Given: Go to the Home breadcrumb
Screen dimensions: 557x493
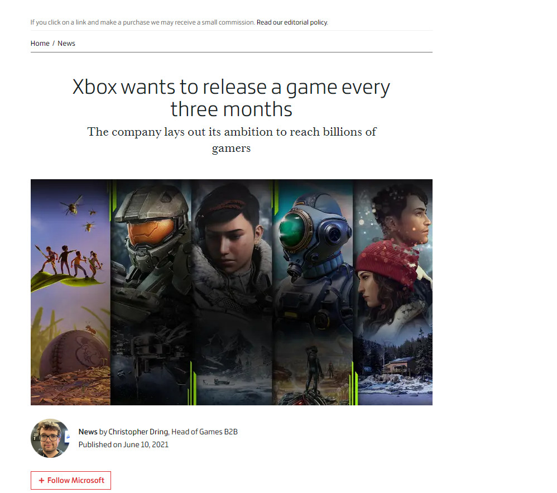Looking at the screenshot, I should point(40,44).
